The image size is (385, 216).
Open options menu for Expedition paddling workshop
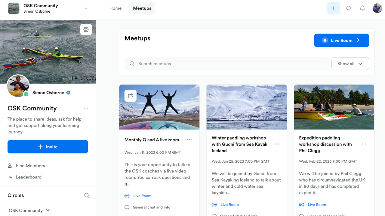click(x=364, y=144)
